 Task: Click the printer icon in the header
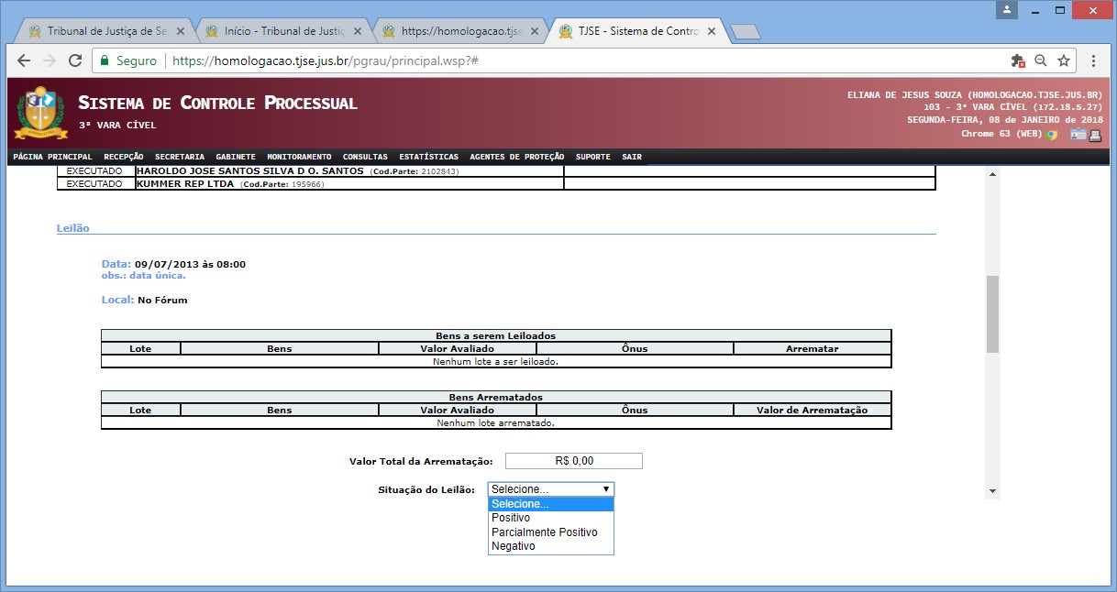1095,135
